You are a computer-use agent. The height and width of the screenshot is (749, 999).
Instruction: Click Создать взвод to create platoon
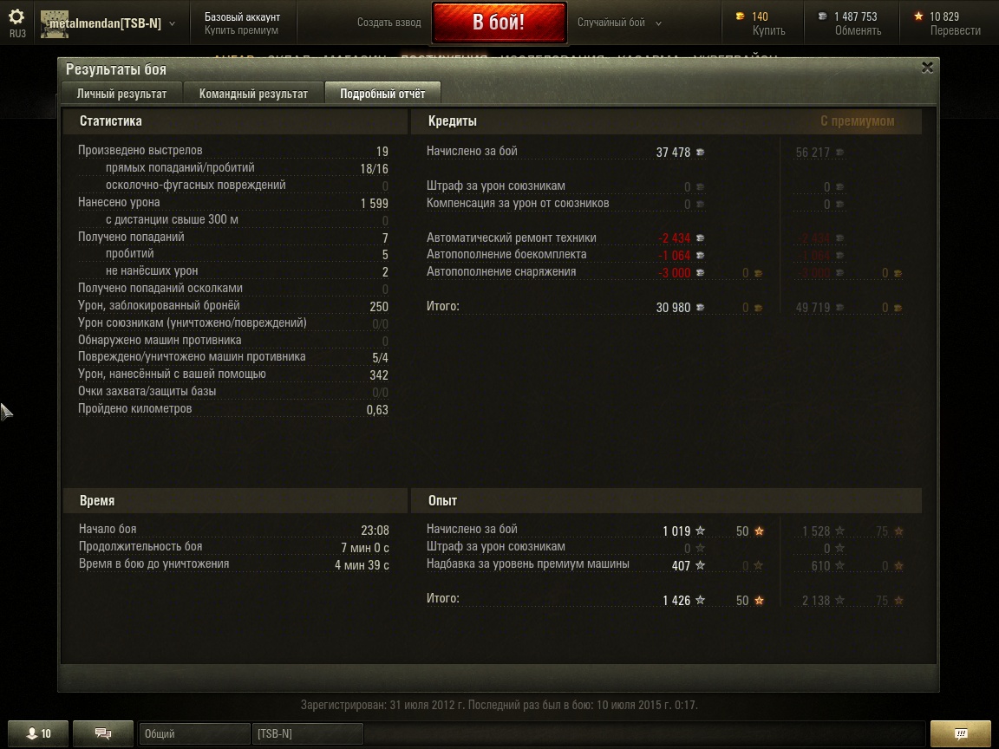click(x=388, y=23)
